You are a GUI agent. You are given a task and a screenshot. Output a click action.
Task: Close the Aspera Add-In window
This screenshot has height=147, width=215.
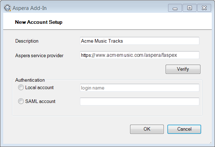[x=204, y=8]
